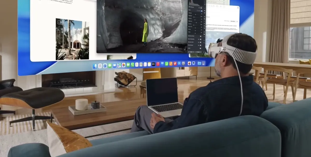Enable the Hue & Saturation adjustment
Viewport: 311px width, 157px height.
pyautogui.click(x=200, y=39)
